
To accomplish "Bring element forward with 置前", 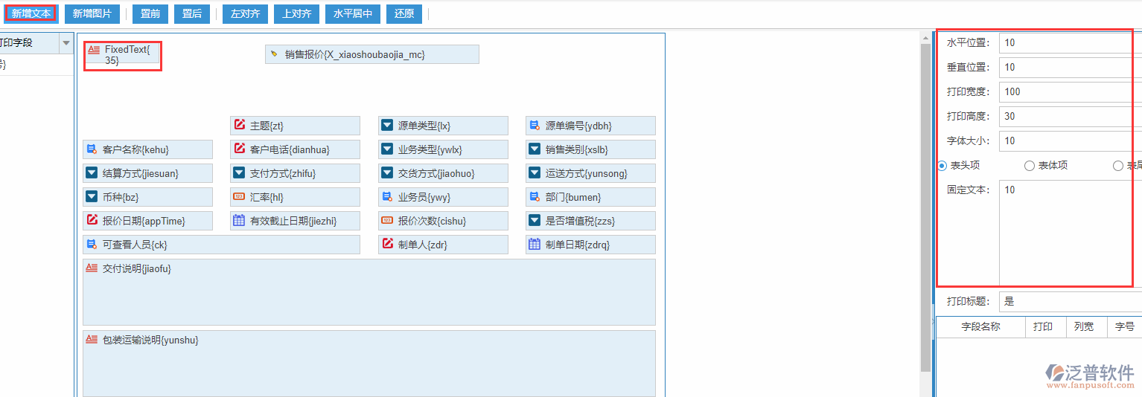I will [x=150, y=13].
